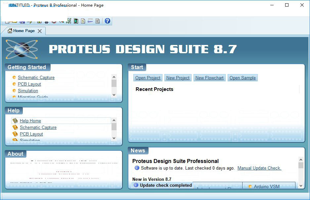Image resolution: width=310 pixels, height=200 pixels.
Task: Run the Manual Update Check link
Action: pos(259,168)
